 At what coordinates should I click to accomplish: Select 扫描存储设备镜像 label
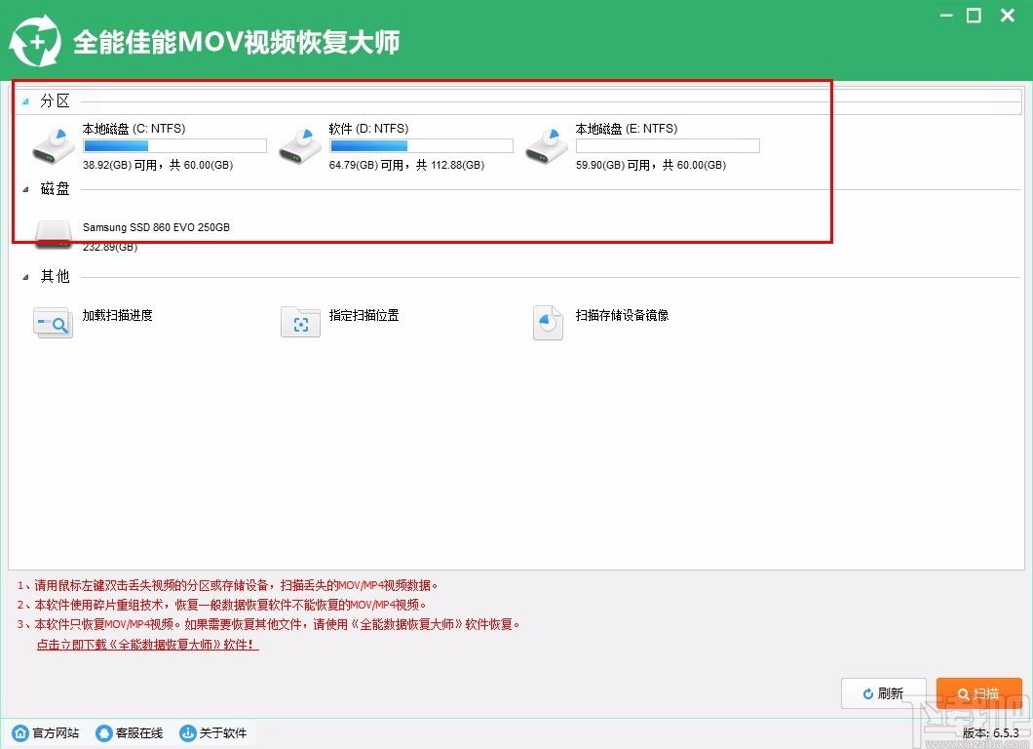(622, 315)
